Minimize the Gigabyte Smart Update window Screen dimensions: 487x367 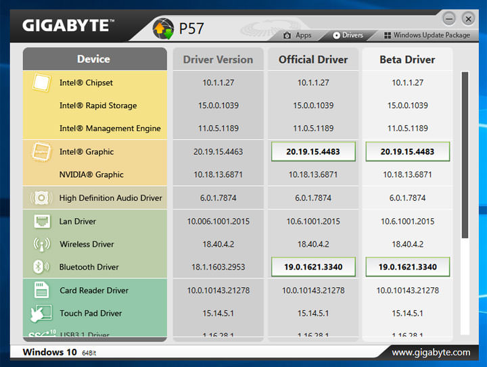[x=450, y=18]
